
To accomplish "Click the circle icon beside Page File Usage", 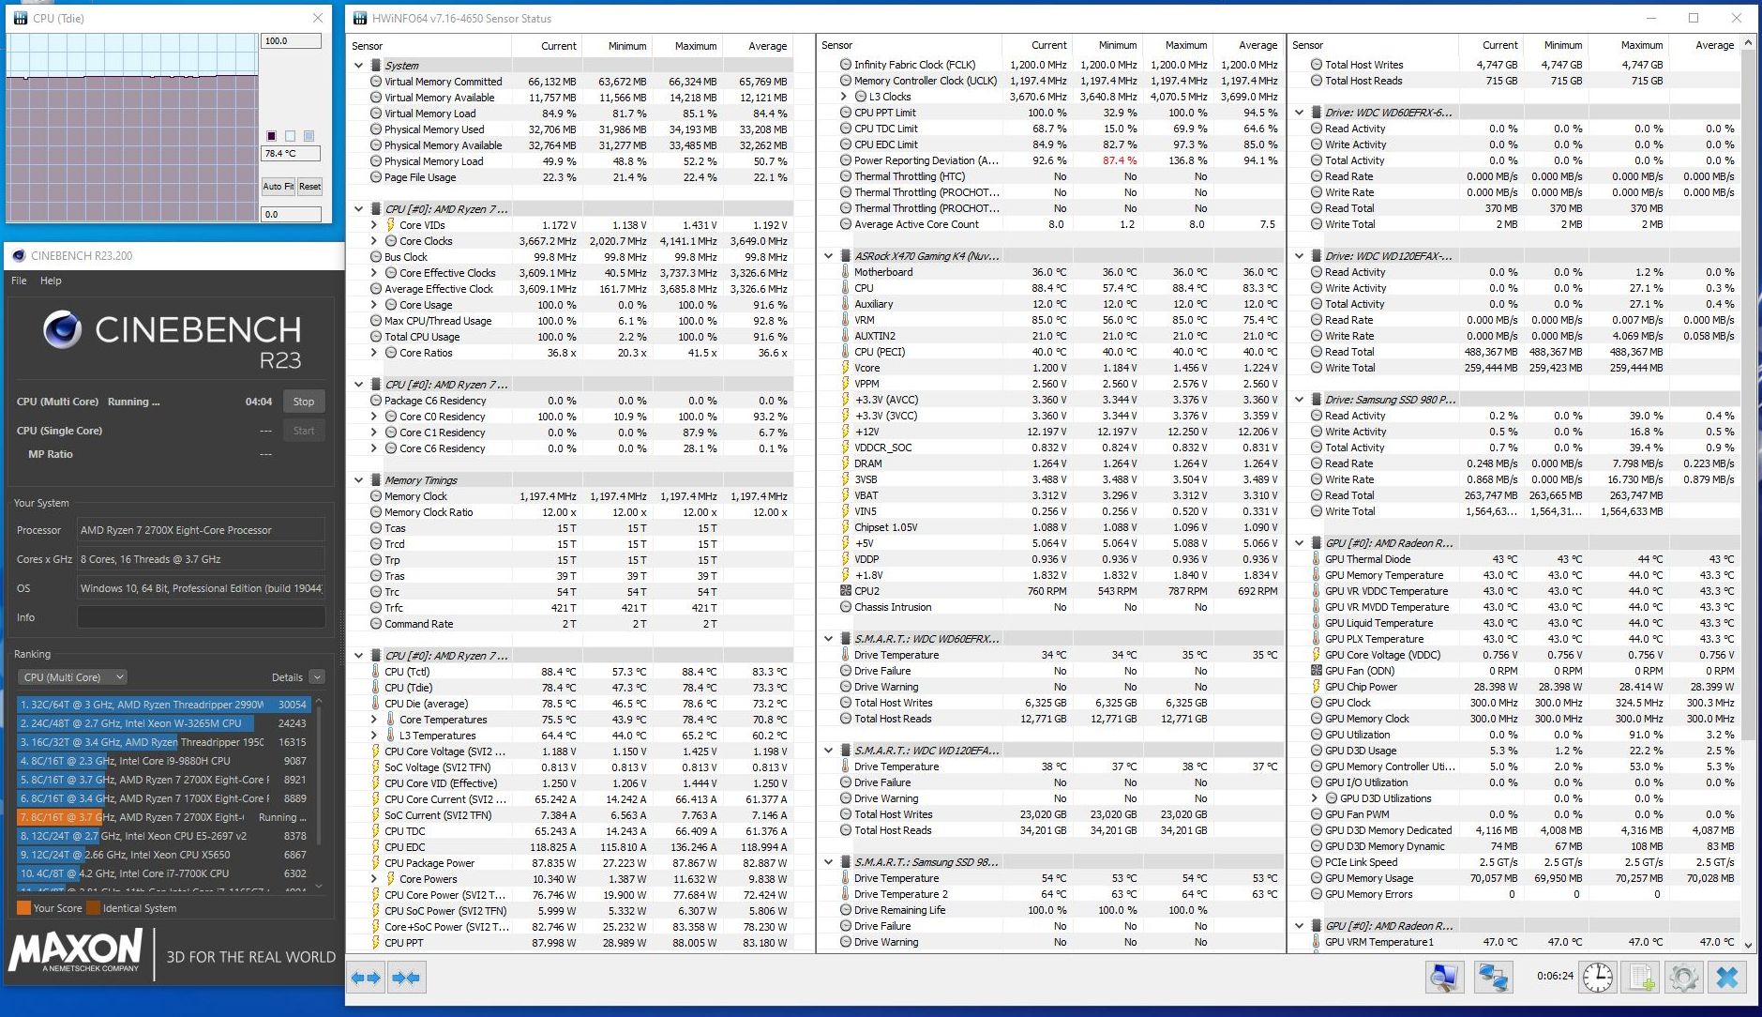I will pos(375,177).
